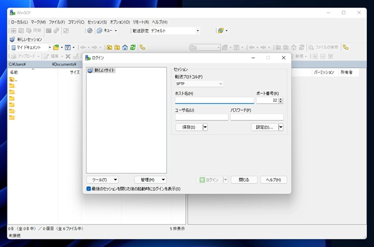Open the Remote menu

point(141,22)
